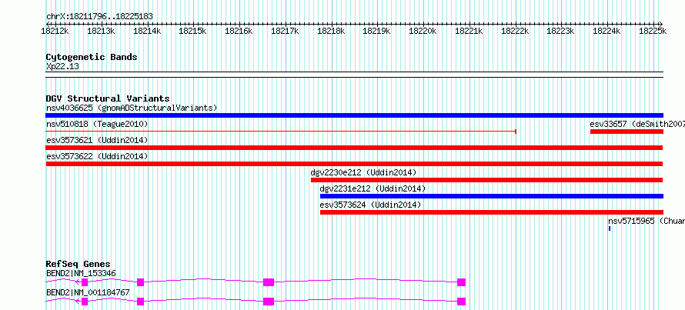Viewport: 685px width, 310px height.
Task: Select nsv4036625 (gnomADStructuralVariants) label
Action: coord(132,108)
